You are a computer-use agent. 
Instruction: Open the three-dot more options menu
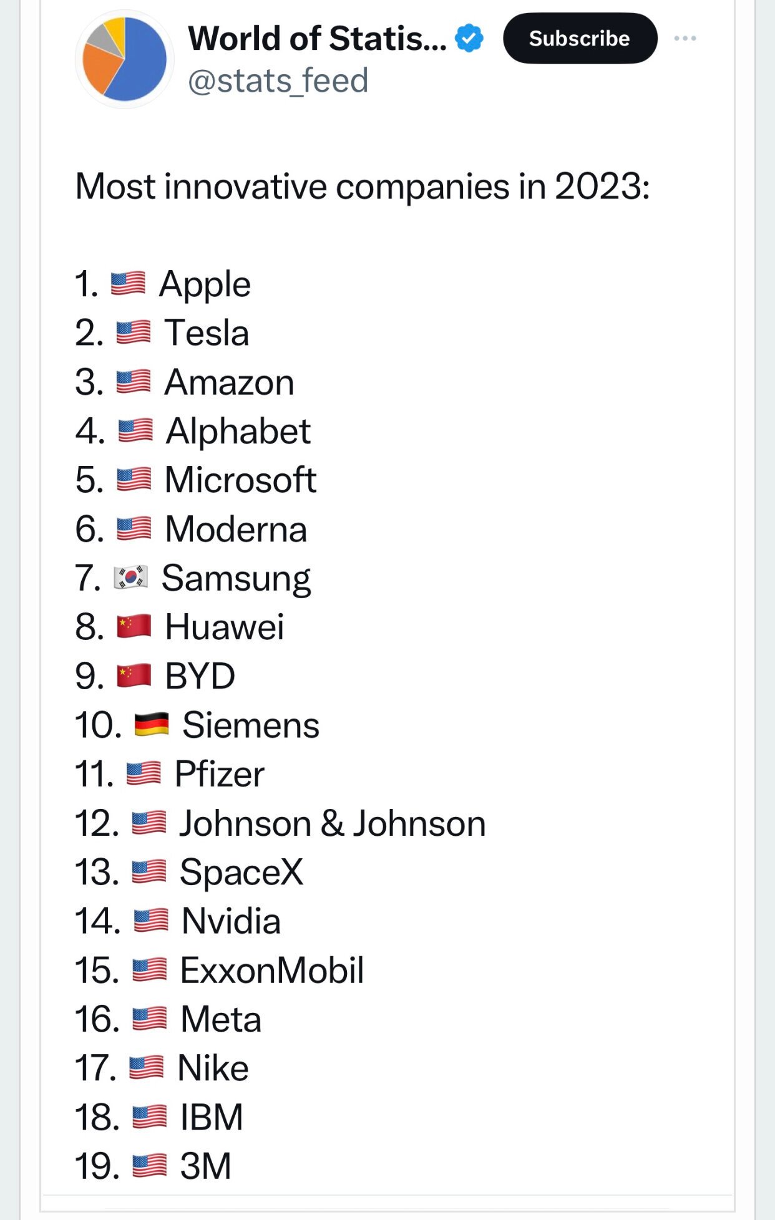(685, 39)
